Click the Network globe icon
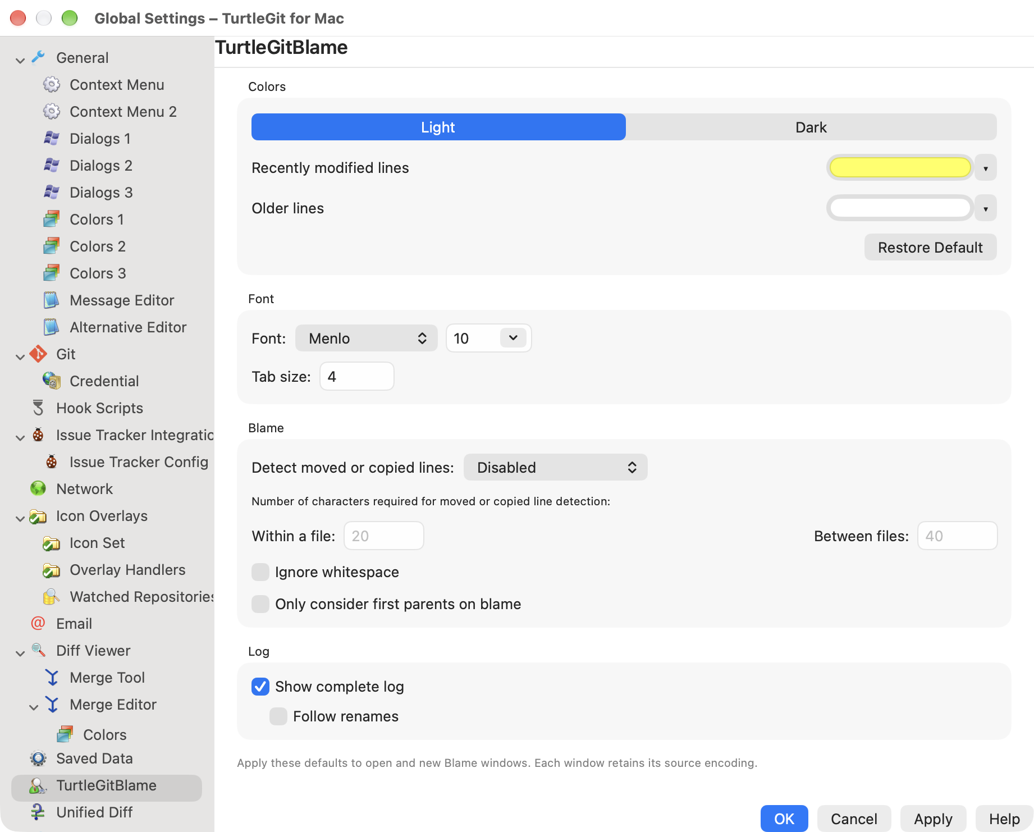This screenshot has width=1034, height=832. click(38, 488)
